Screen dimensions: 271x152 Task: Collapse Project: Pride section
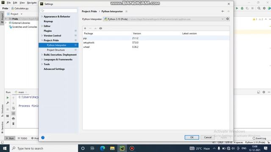tap(42, 41)
